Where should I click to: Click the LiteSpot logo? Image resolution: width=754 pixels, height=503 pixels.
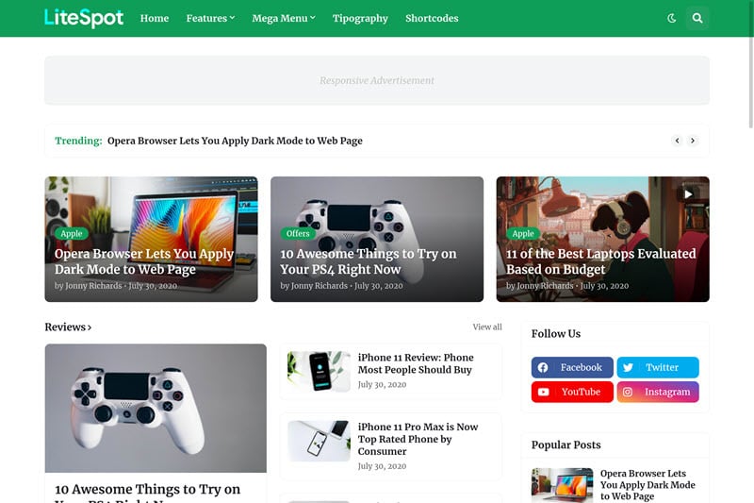84,18
